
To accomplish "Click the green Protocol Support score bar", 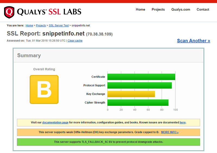I will [x=140, y=85].
